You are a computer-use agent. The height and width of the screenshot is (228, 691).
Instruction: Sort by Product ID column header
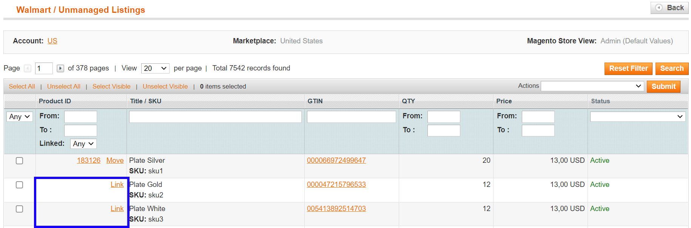55,101
